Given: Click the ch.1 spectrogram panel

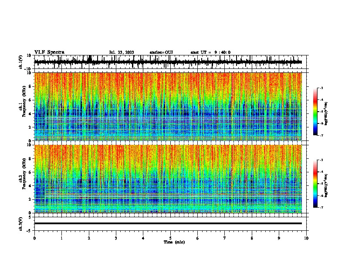Looking at the screenshot, I should pyautogui.click(x=168, y=106).
